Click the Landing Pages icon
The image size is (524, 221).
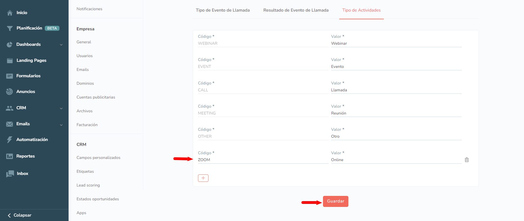(10, 60)
